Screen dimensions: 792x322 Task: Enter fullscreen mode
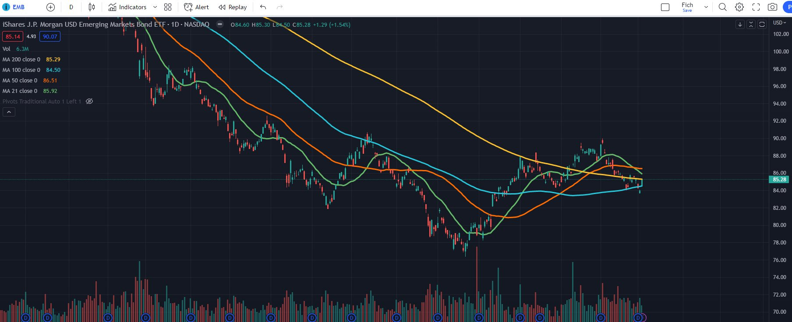click(756, 7)
